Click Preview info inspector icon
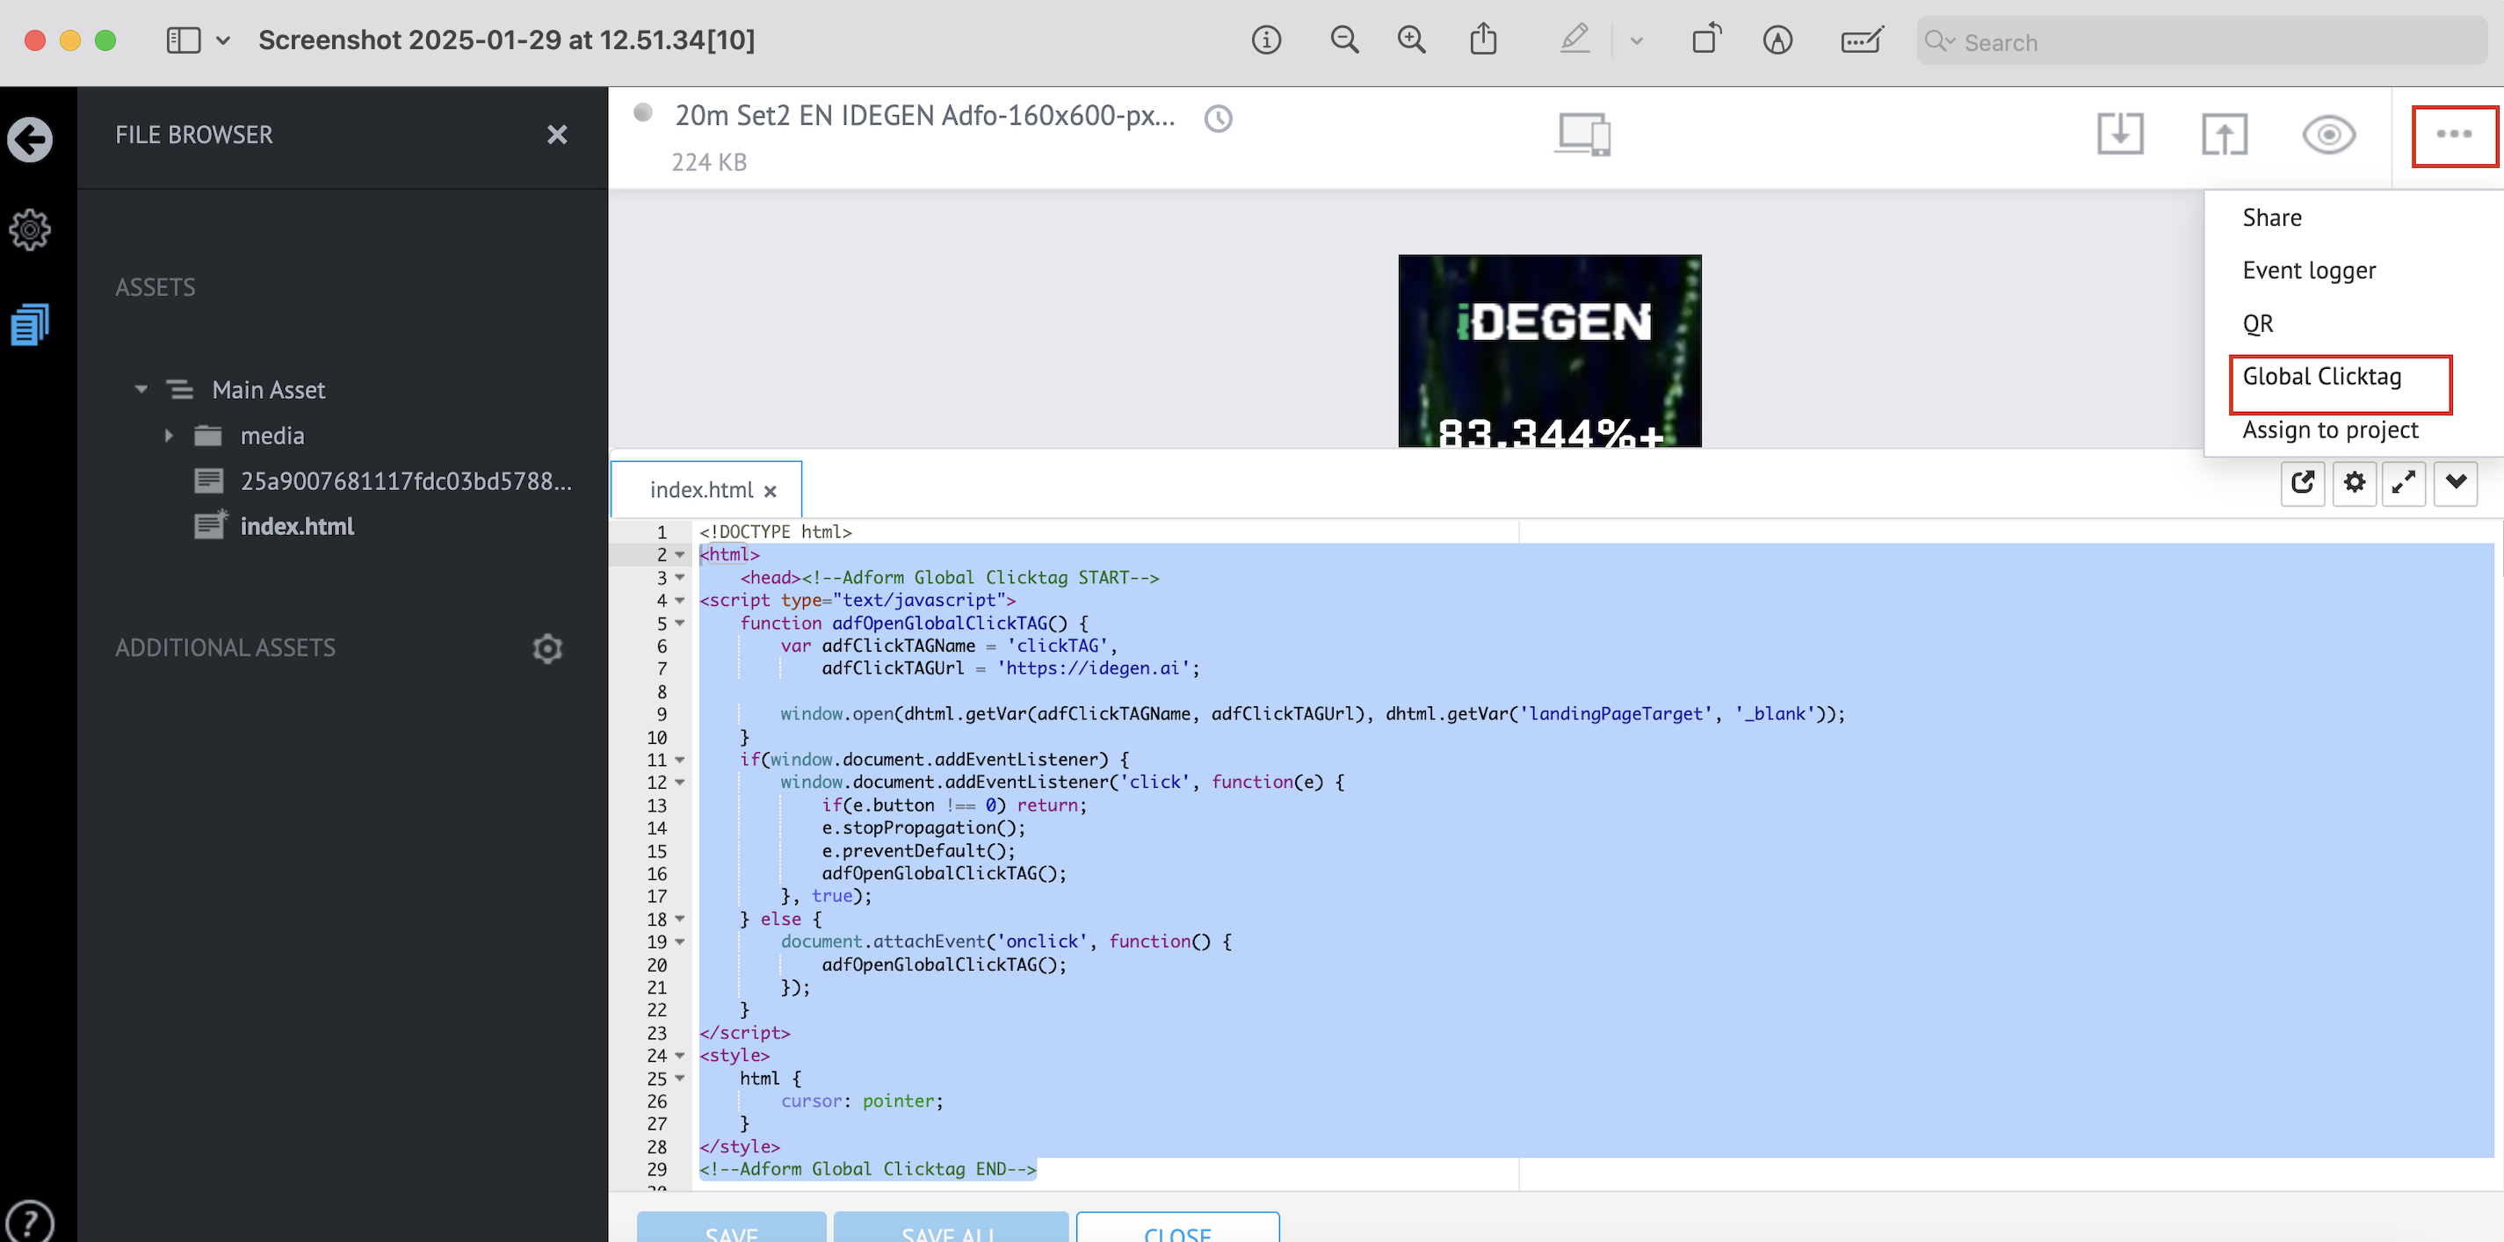This screenshot has width=2504, height=1242. 1265,40
